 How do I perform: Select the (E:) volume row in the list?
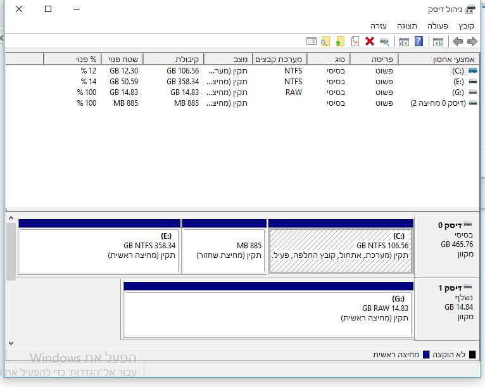[242, 82]
